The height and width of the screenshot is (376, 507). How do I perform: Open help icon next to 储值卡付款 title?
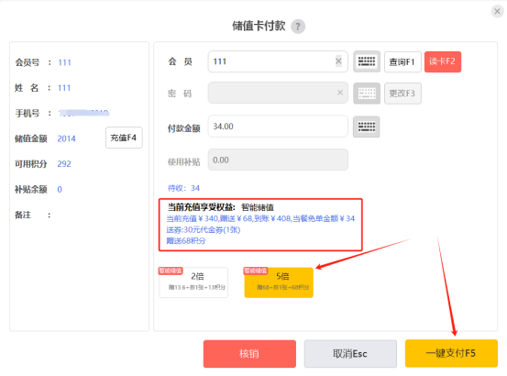pos(298,27)
